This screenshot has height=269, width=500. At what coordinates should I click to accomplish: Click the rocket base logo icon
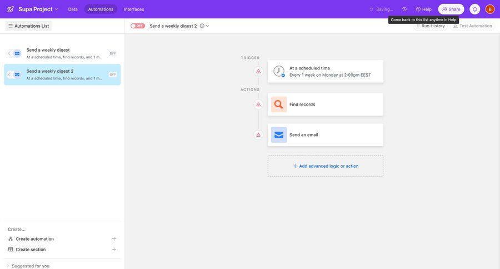(10, 9)
